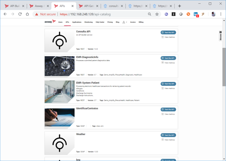Open the orange circular extension icon
The height and width of the screenshot is (161, 226).
(188, 14)
